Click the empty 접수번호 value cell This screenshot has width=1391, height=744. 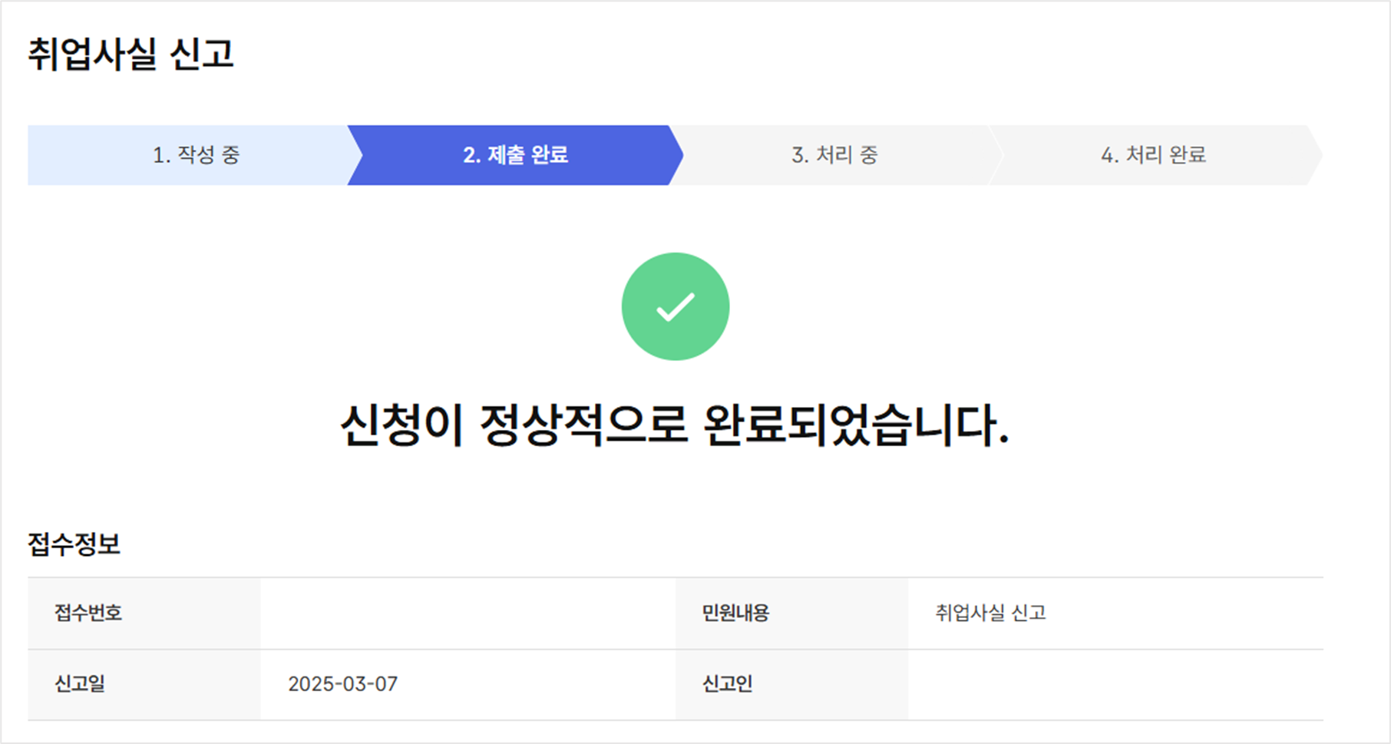(468, 613)
